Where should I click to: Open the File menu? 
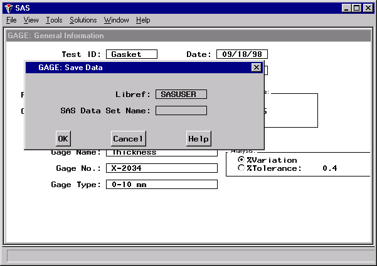11,20
